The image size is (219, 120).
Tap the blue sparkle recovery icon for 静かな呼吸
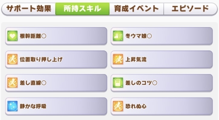(x=12, y=106)
